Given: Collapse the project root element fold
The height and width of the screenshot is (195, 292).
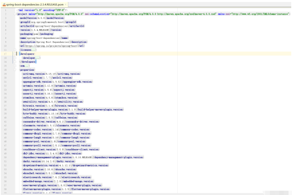Looking at the screenshot, I should tap(15, 14).
